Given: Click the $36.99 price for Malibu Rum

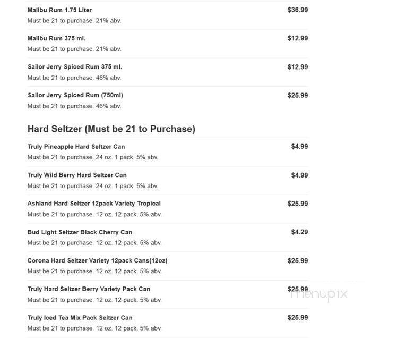Looking at the screenshot, I should point(297,10).
